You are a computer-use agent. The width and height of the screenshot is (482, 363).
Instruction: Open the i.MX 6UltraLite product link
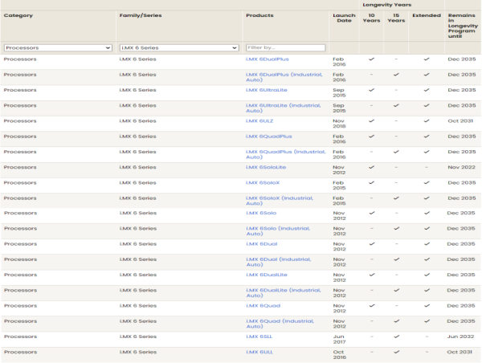point(266,90)
